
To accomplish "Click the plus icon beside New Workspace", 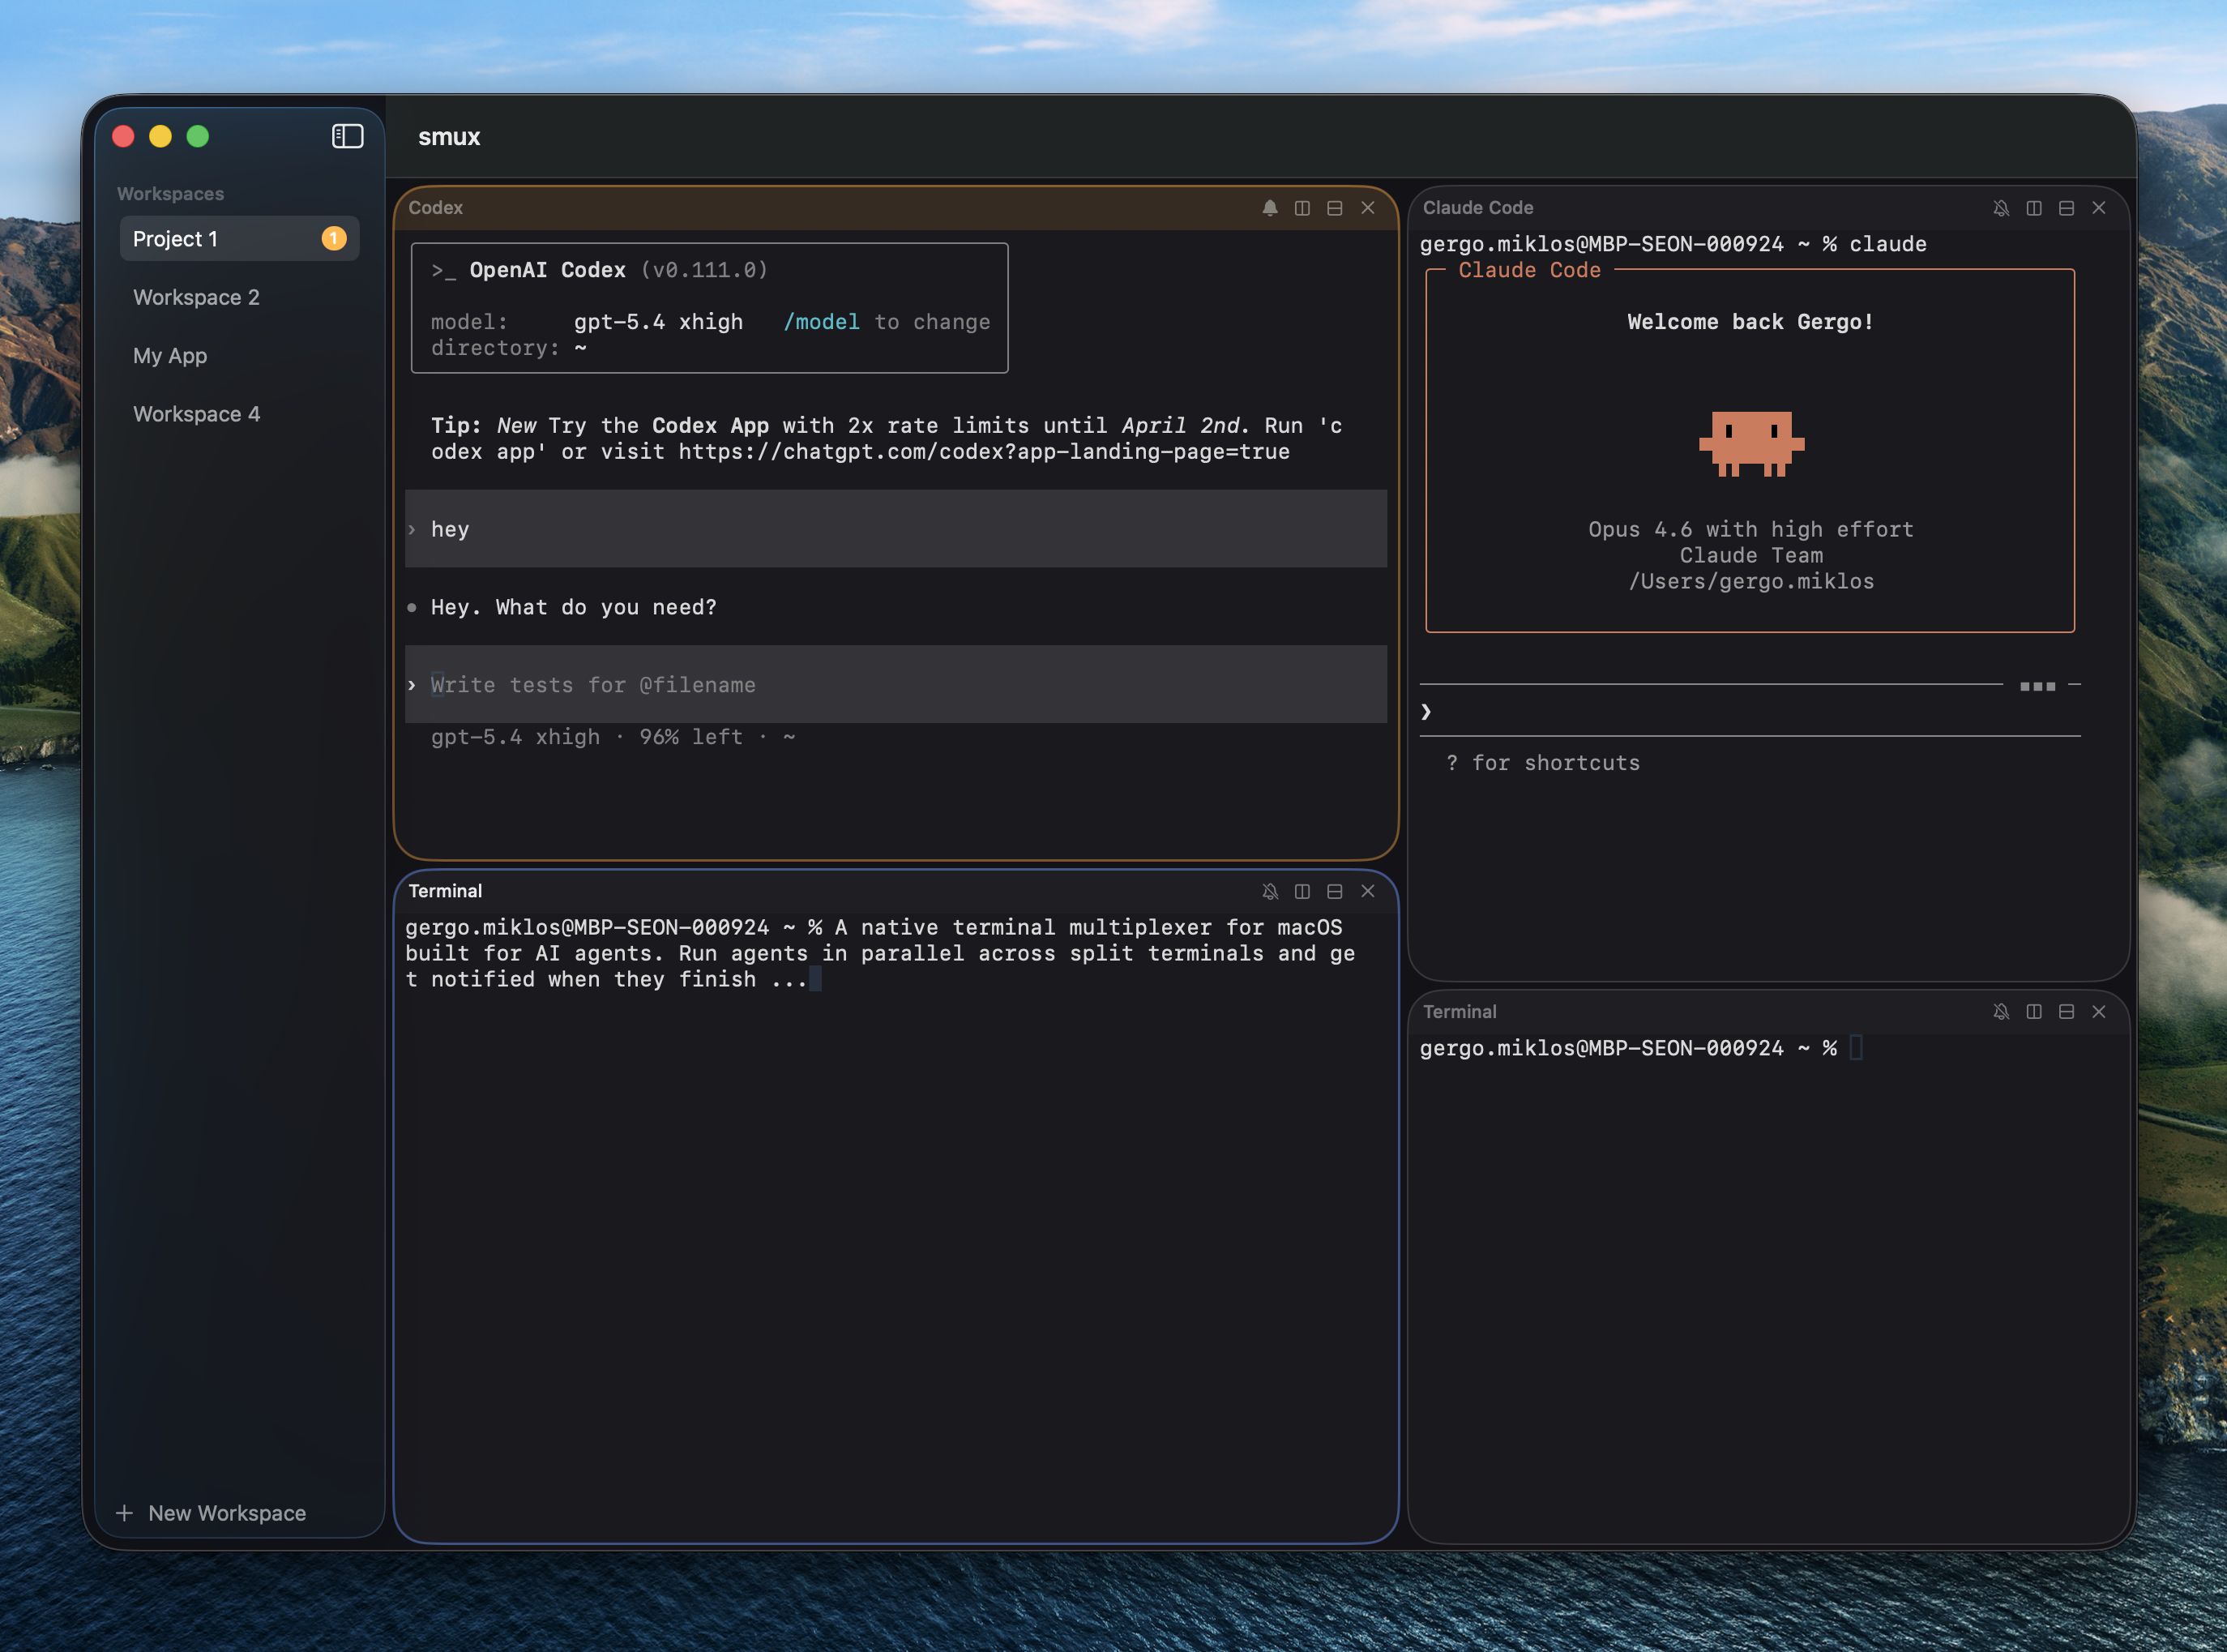I will [124, 1513].
